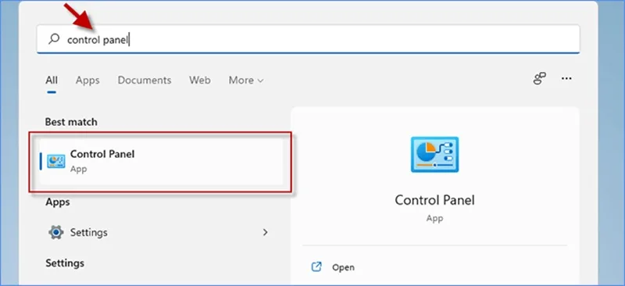Open the Control Panel best match result
Image resolution: width=625 pixels, height=286 pixels.
(x=162, y=162)
